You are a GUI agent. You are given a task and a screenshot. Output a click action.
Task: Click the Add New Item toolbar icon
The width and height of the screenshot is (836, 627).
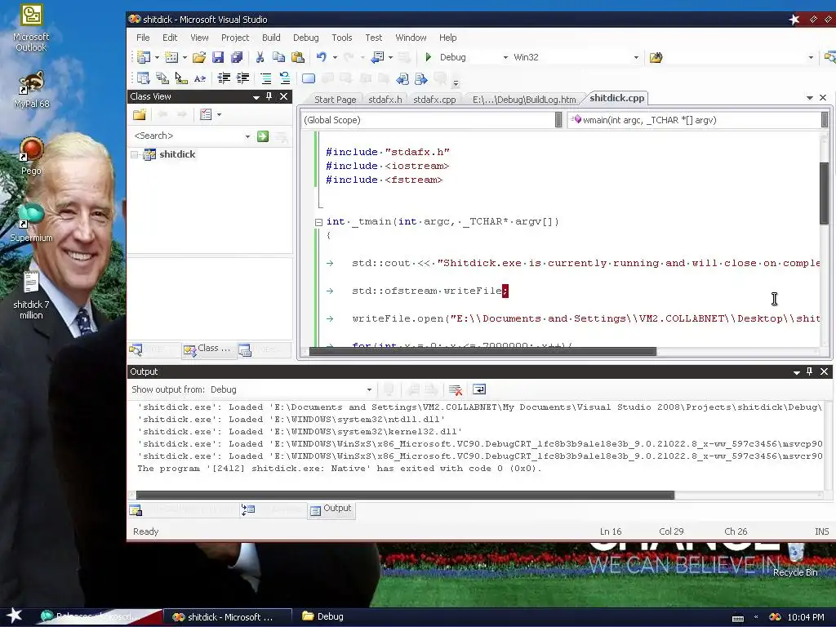click(171, 57)
